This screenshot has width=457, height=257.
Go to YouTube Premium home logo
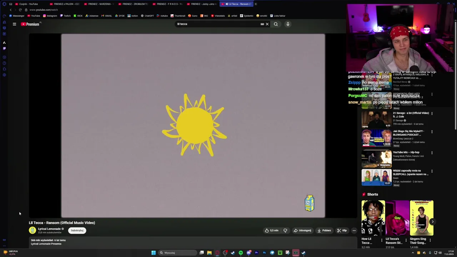tap(30, 24)
